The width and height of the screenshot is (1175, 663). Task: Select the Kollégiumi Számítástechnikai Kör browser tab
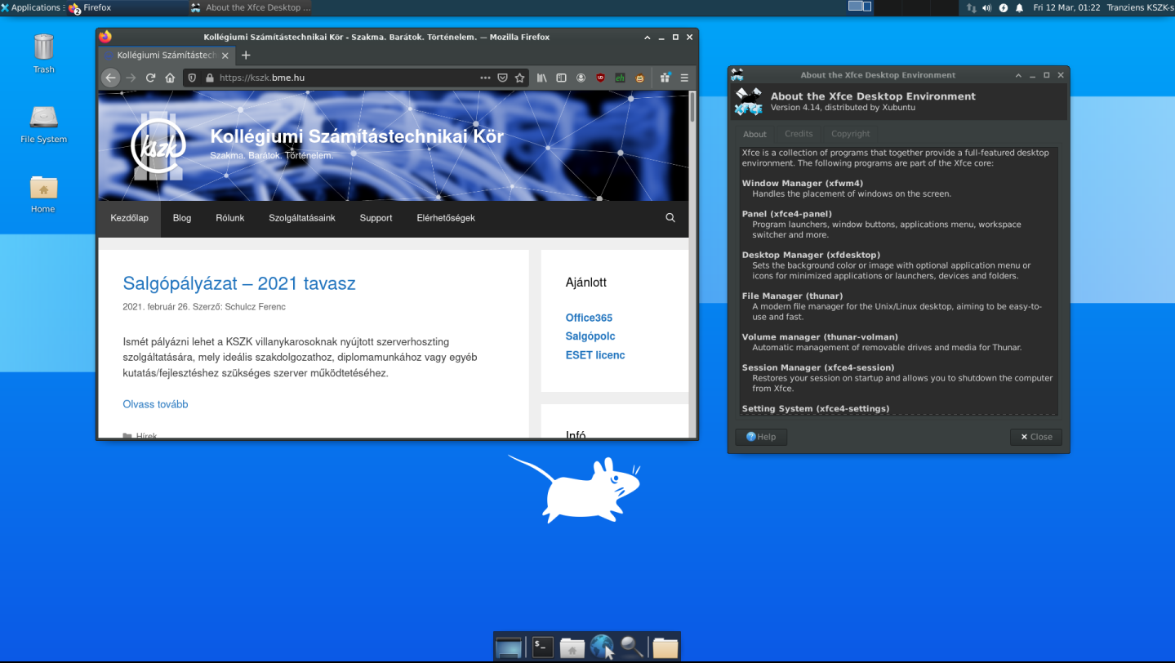point(166,55)
